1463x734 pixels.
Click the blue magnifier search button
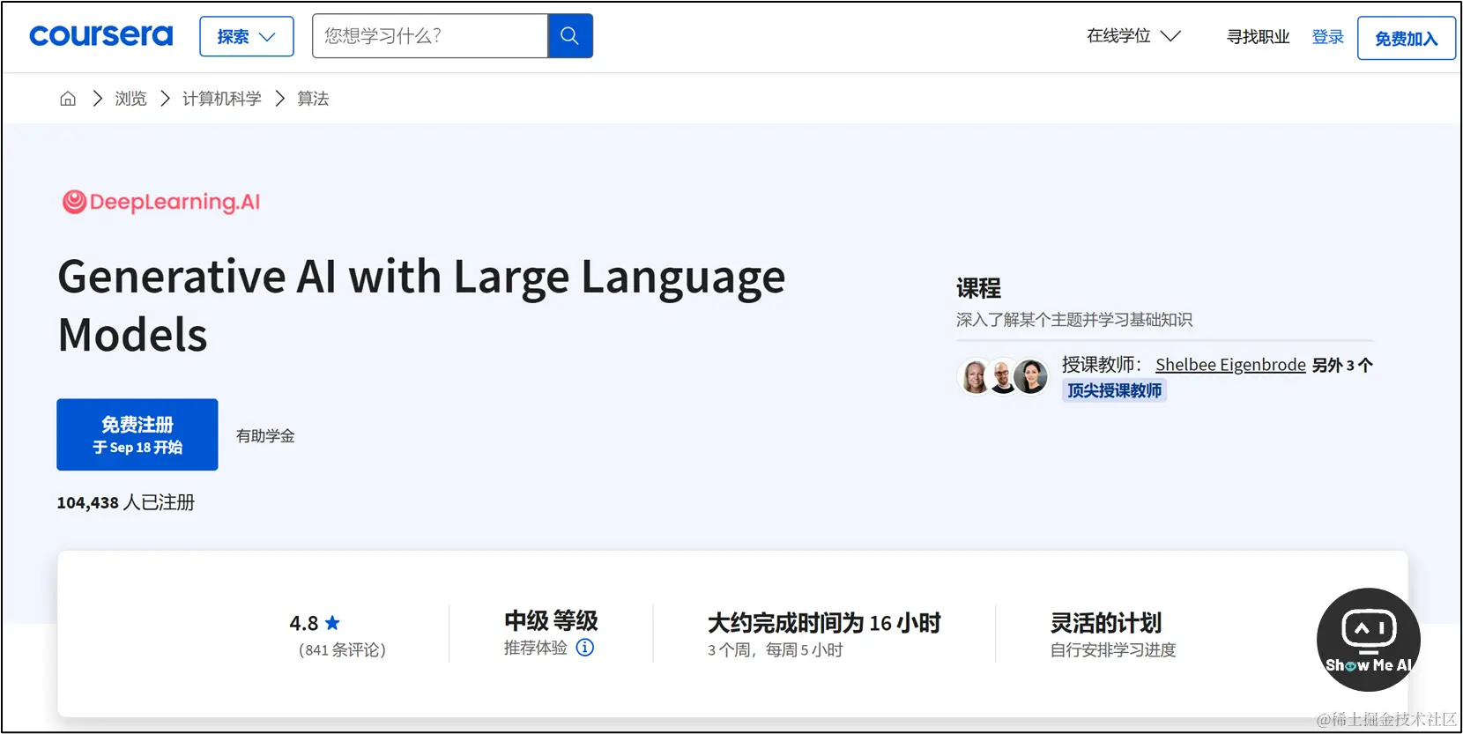click(x=570, y=36)
